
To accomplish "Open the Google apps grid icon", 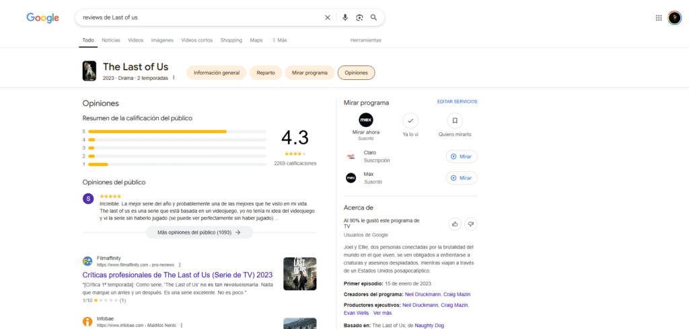I will (x=659, y=18).
